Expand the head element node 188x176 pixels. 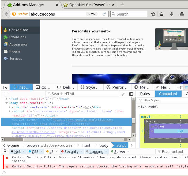pyautogui.click(x=6, y=99)
